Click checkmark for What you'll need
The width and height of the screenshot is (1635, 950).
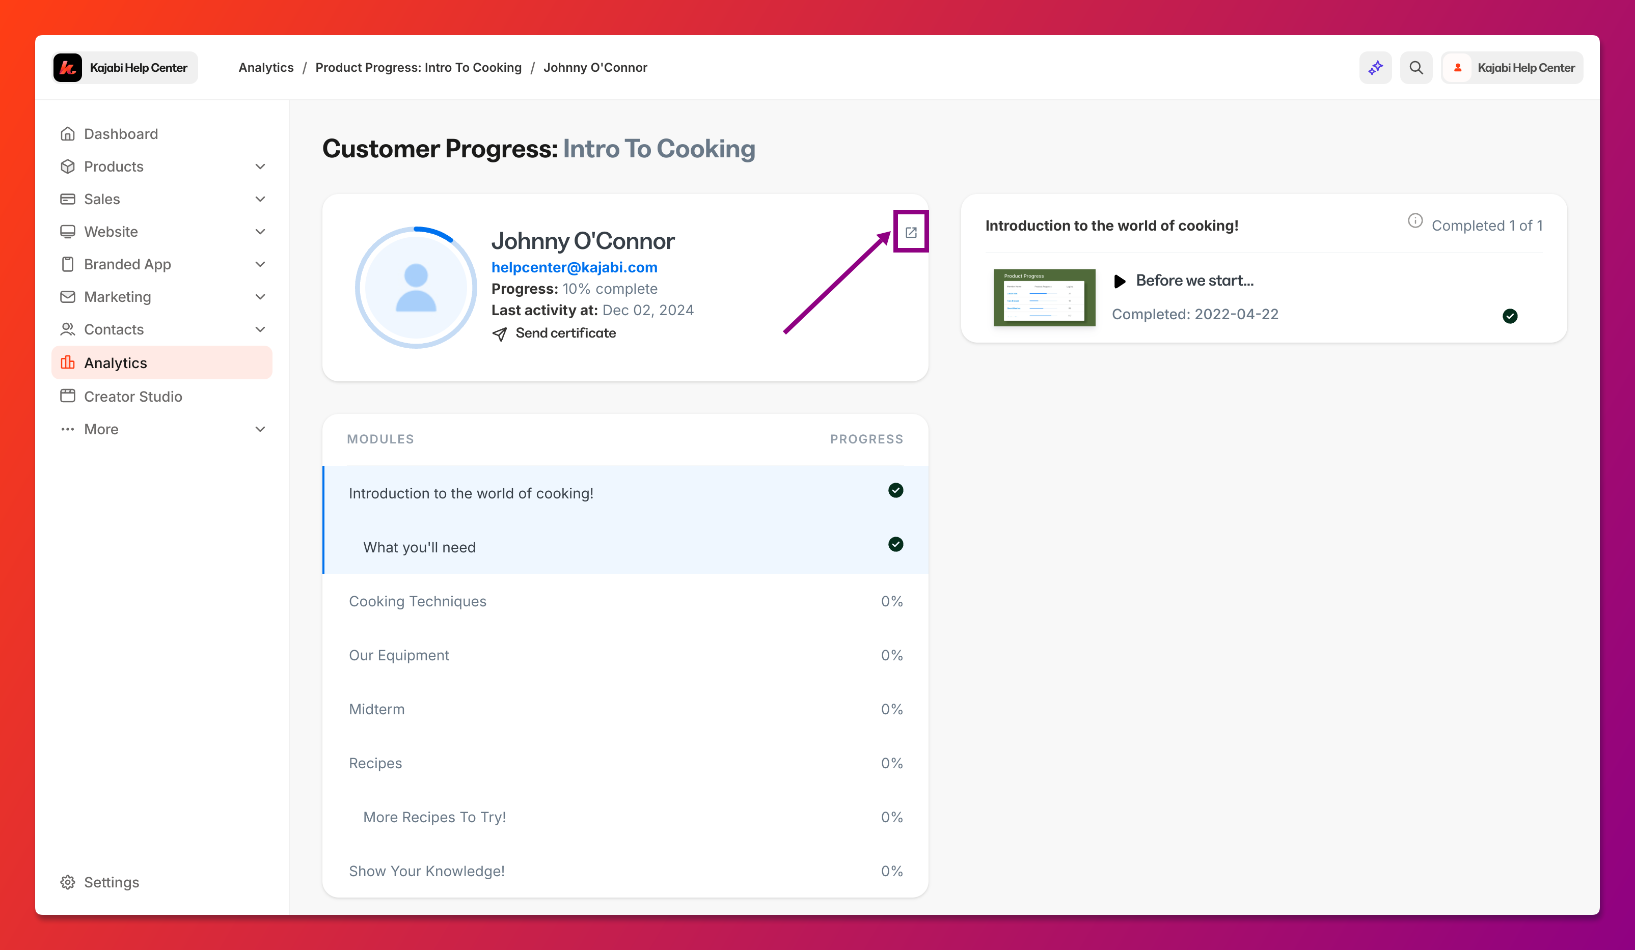(895, 544)
